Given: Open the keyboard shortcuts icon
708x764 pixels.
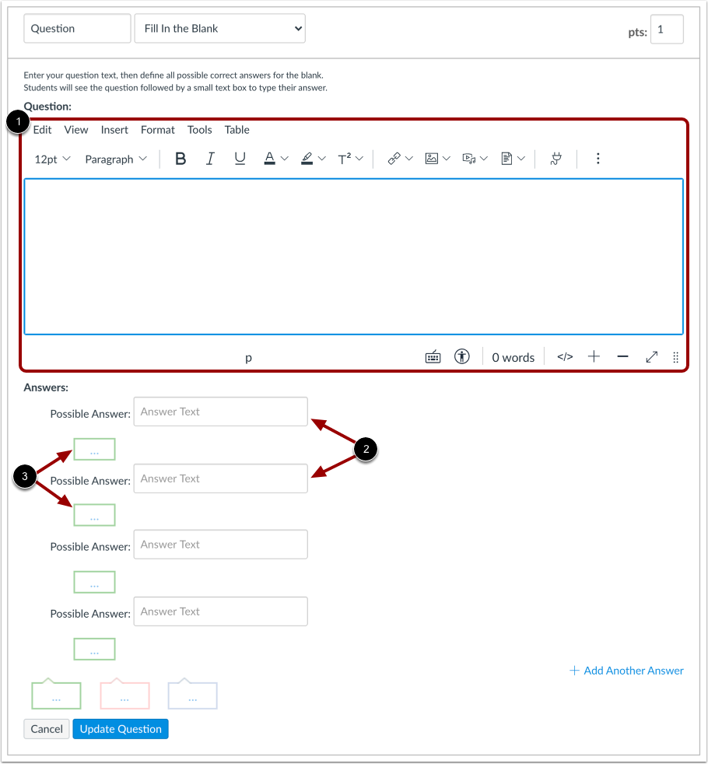Looking at the screenshot, I should coord(433,356).
